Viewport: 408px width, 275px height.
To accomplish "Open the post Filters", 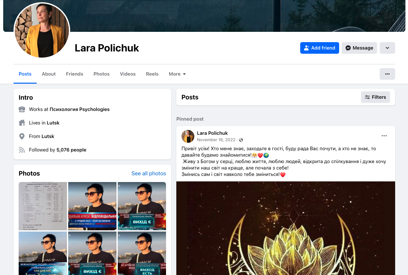I will pyautogui.click(x=375, y=97).
